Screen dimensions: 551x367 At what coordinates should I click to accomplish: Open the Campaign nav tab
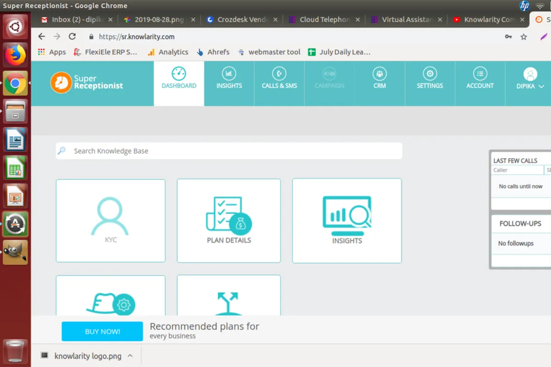(x=329, y=83)
